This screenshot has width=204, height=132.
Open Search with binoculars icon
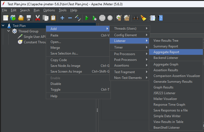click(136, 18)
